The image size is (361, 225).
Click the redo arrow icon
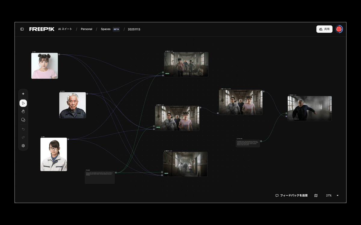coord(23,137)
